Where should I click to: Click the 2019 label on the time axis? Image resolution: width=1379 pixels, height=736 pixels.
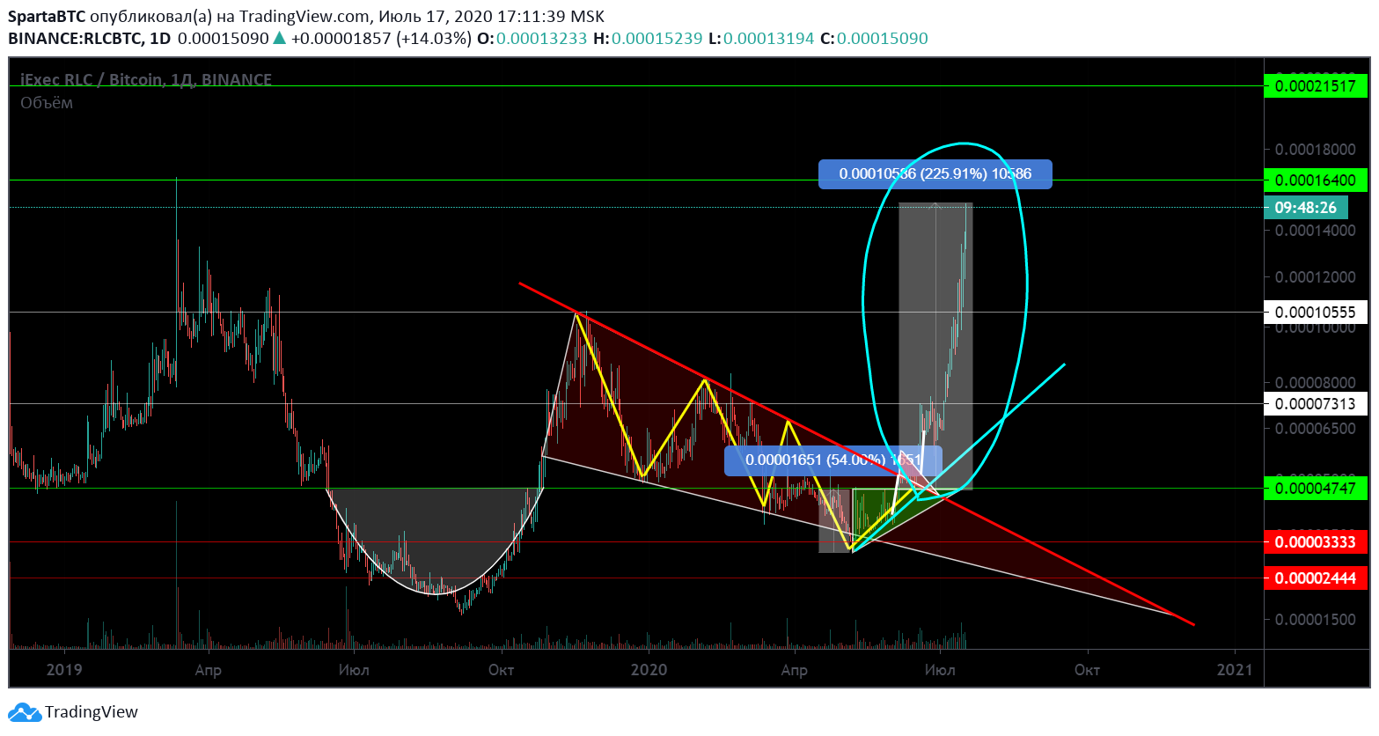point(64,670)
